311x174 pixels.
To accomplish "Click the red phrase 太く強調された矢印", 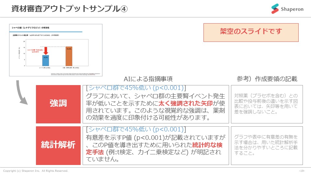I will [186, 103].
